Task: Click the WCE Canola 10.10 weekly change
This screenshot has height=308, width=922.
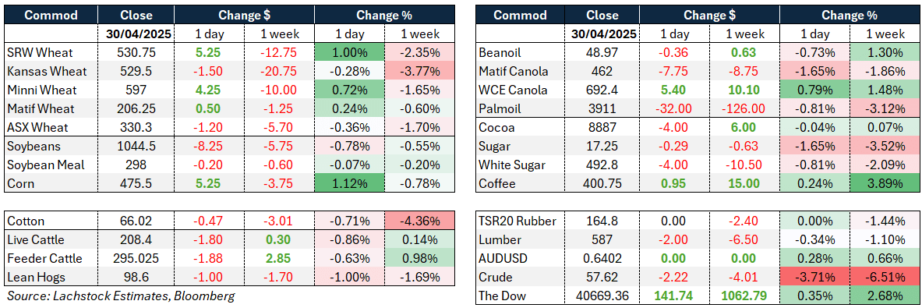Action: 746,92
